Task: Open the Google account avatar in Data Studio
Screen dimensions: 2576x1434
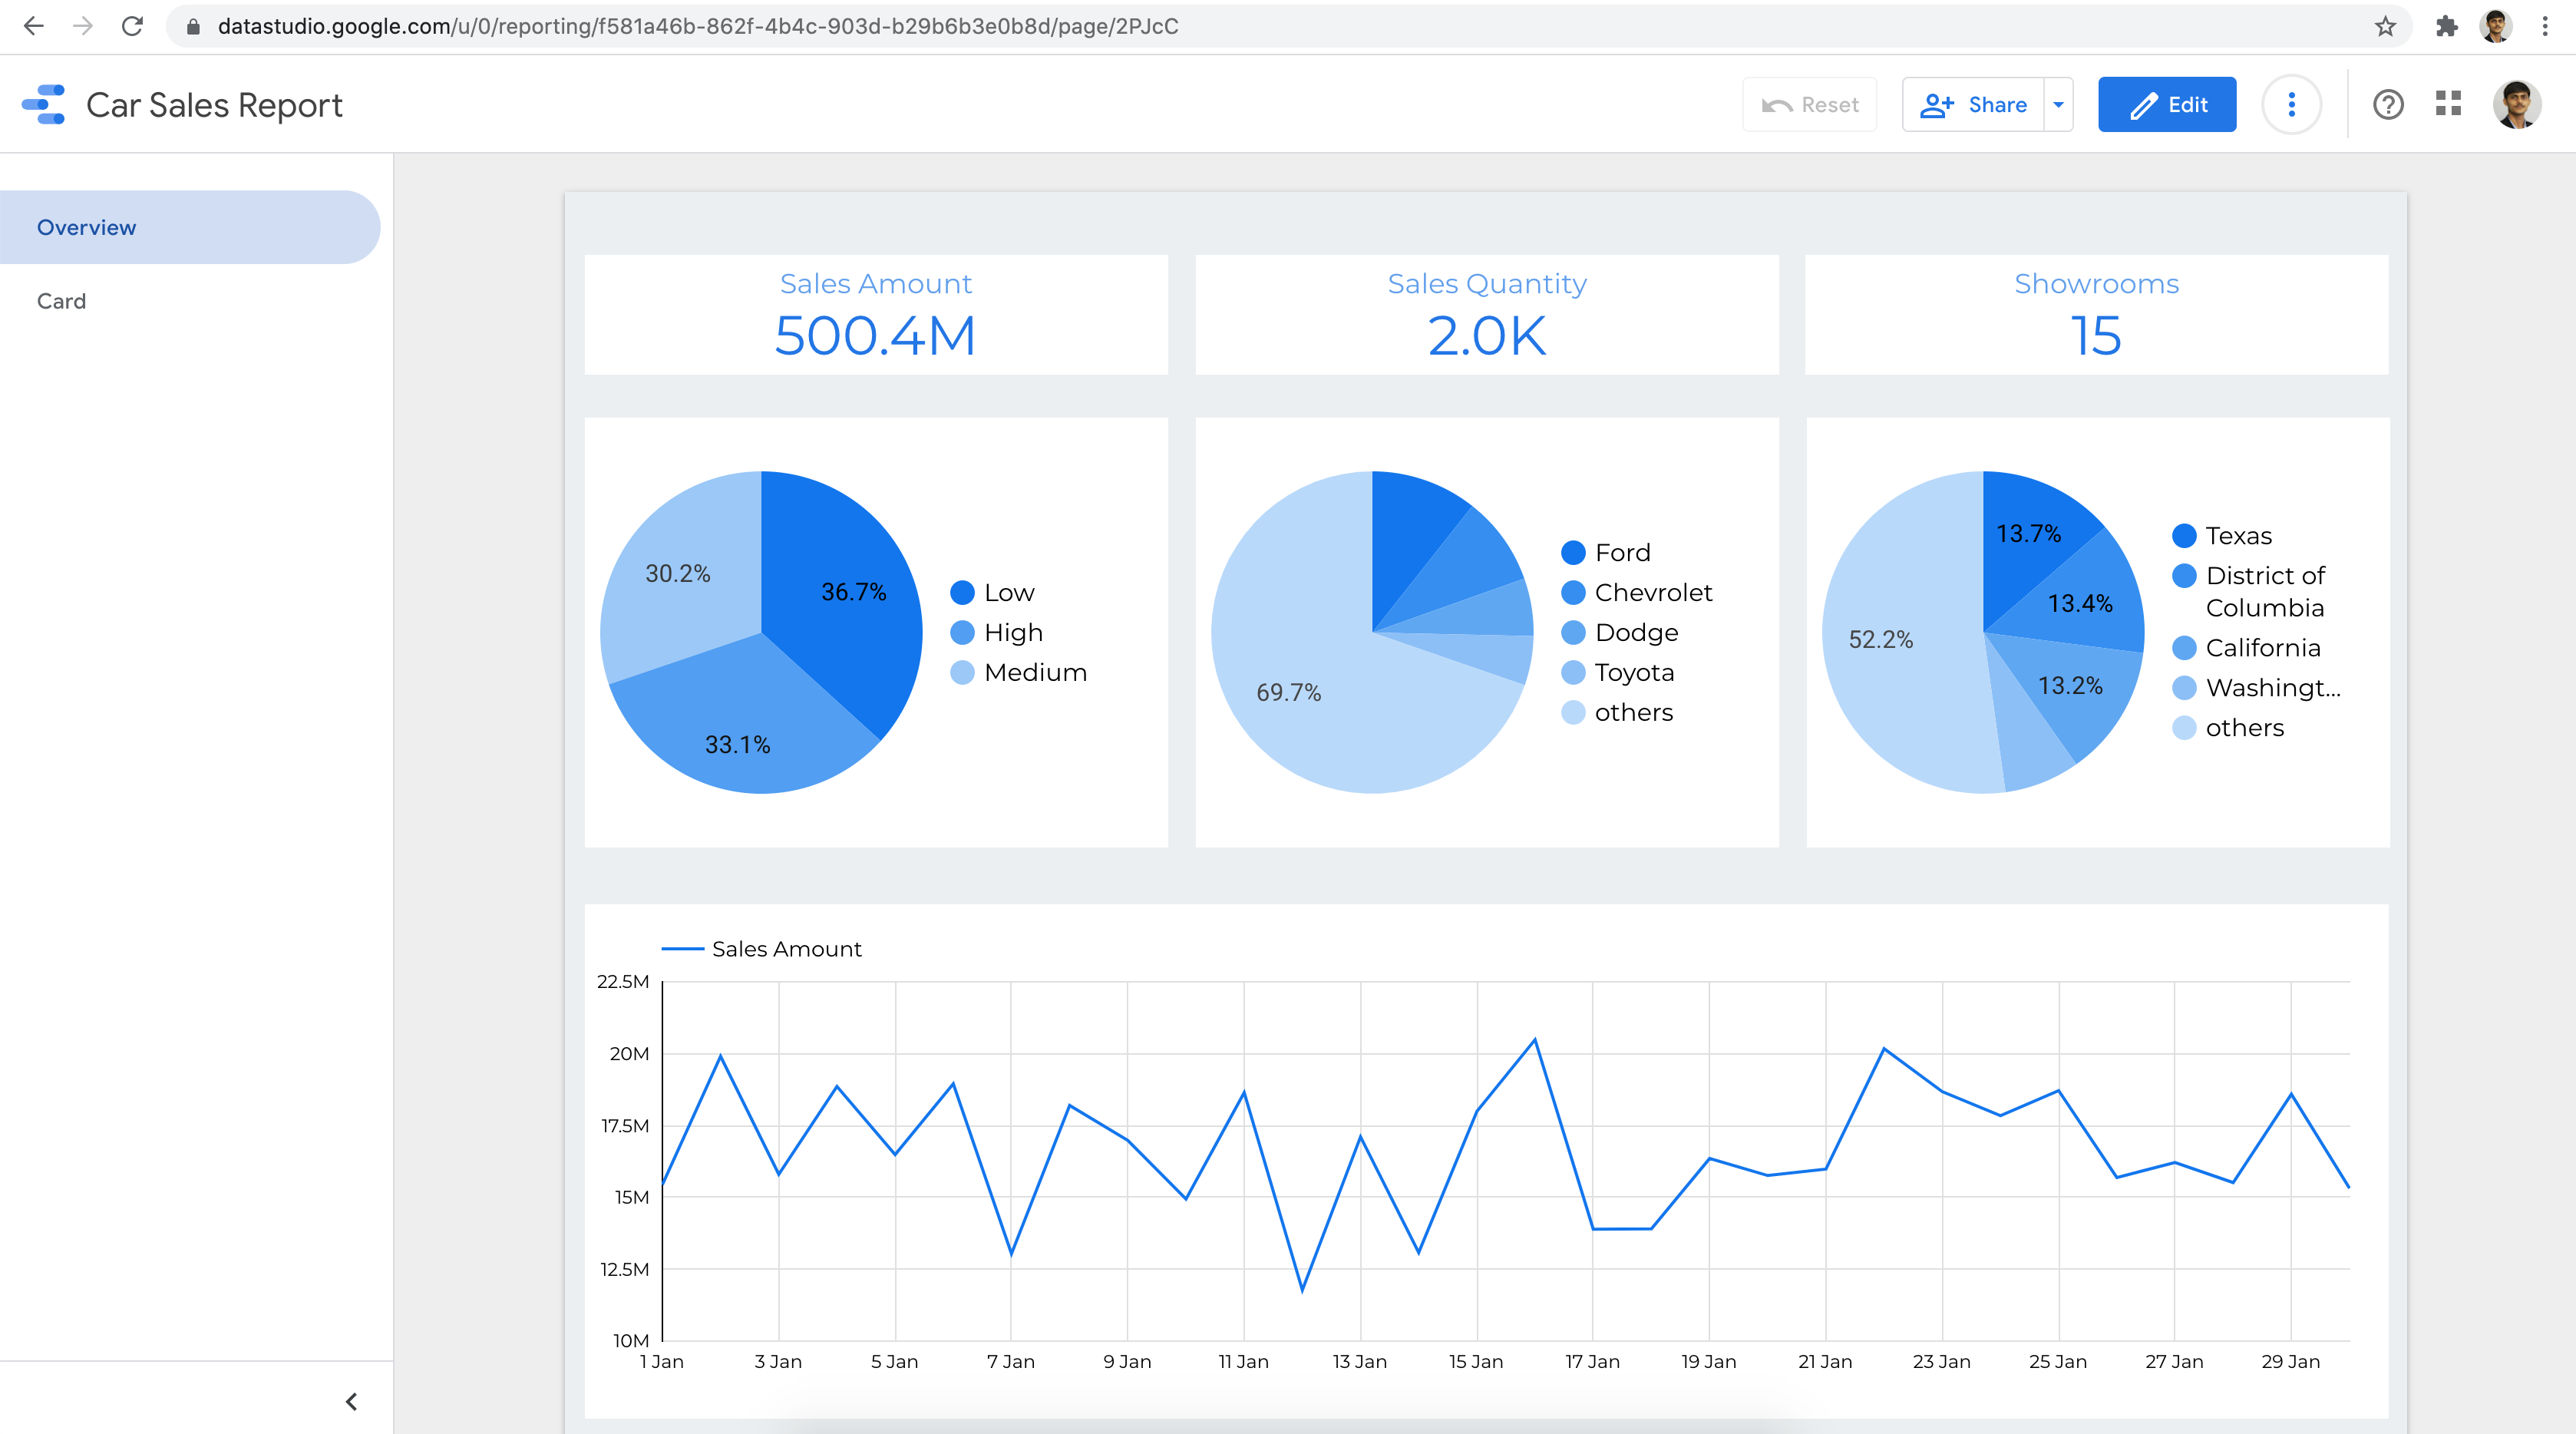Action: (2516, 104)
